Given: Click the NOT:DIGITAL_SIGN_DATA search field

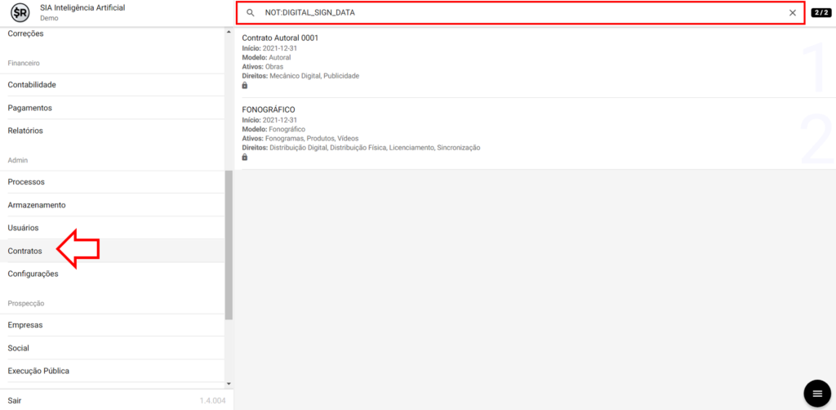Looking at the screenshot, I should [522, 13].
